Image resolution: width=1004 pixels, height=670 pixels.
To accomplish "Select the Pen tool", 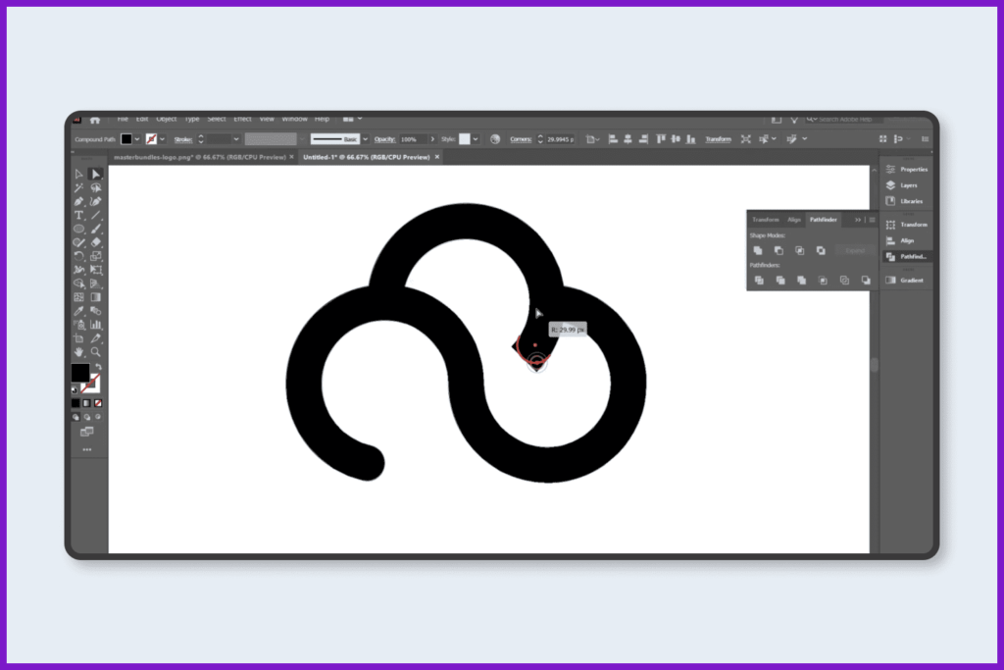I will [78, 201].
